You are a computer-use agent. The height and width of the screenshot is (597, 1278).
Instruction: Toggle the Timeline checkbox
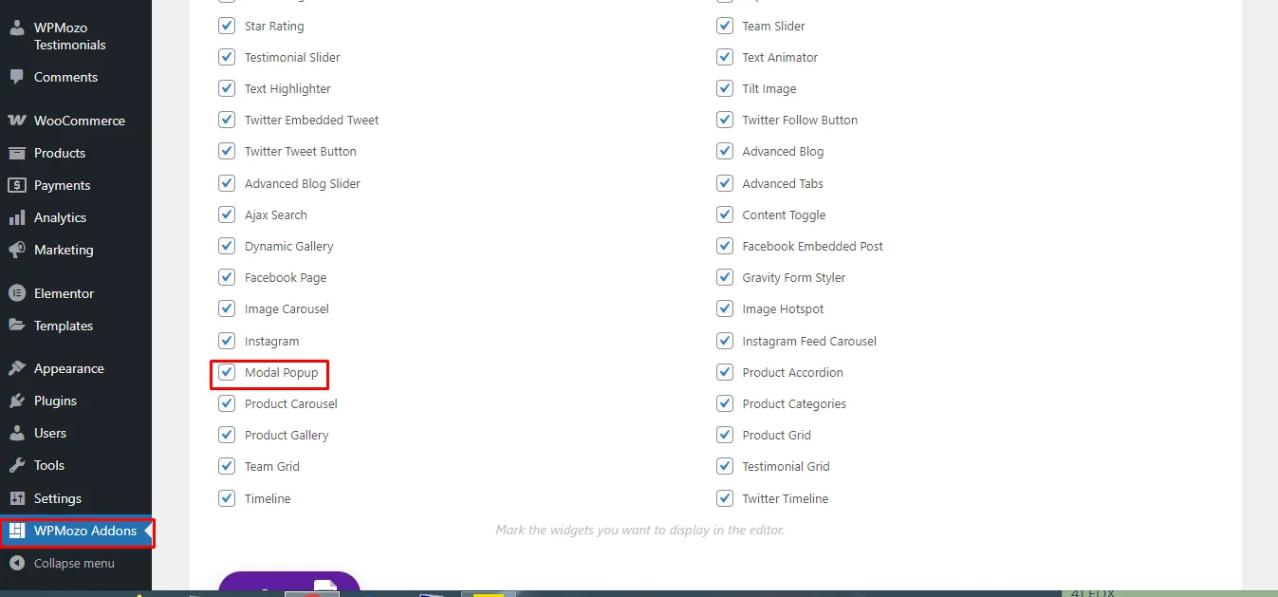click(x=227, y=498)
